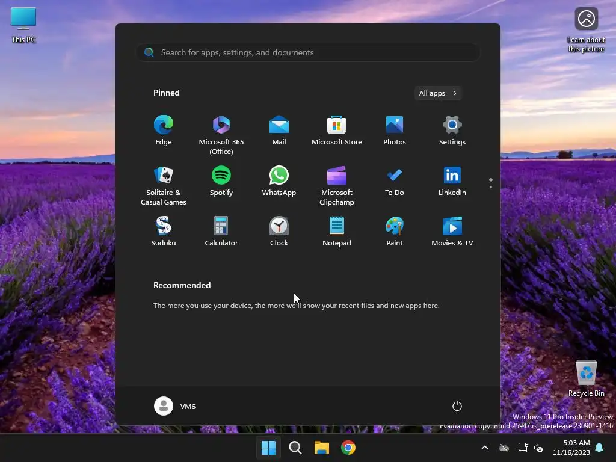Click Learn about this picture icon
This screenshot has height=462, width=616.
(586, 30)
